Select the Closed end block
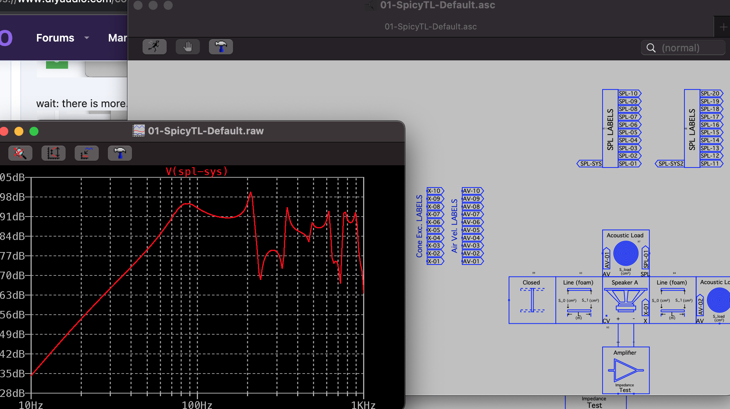This screenshot has width=730, height=409. pyautogui.click(x=532, y=300)
